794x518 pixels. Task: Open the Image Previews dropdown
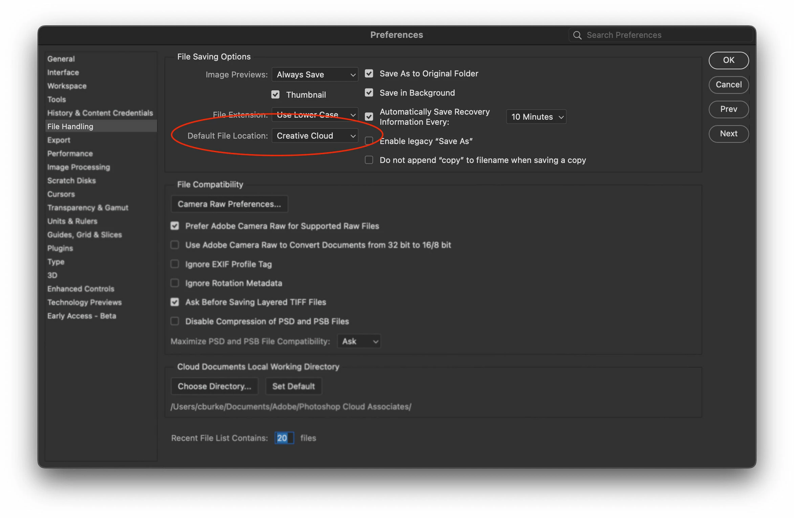pyautogui.click(x=315, y=74)
